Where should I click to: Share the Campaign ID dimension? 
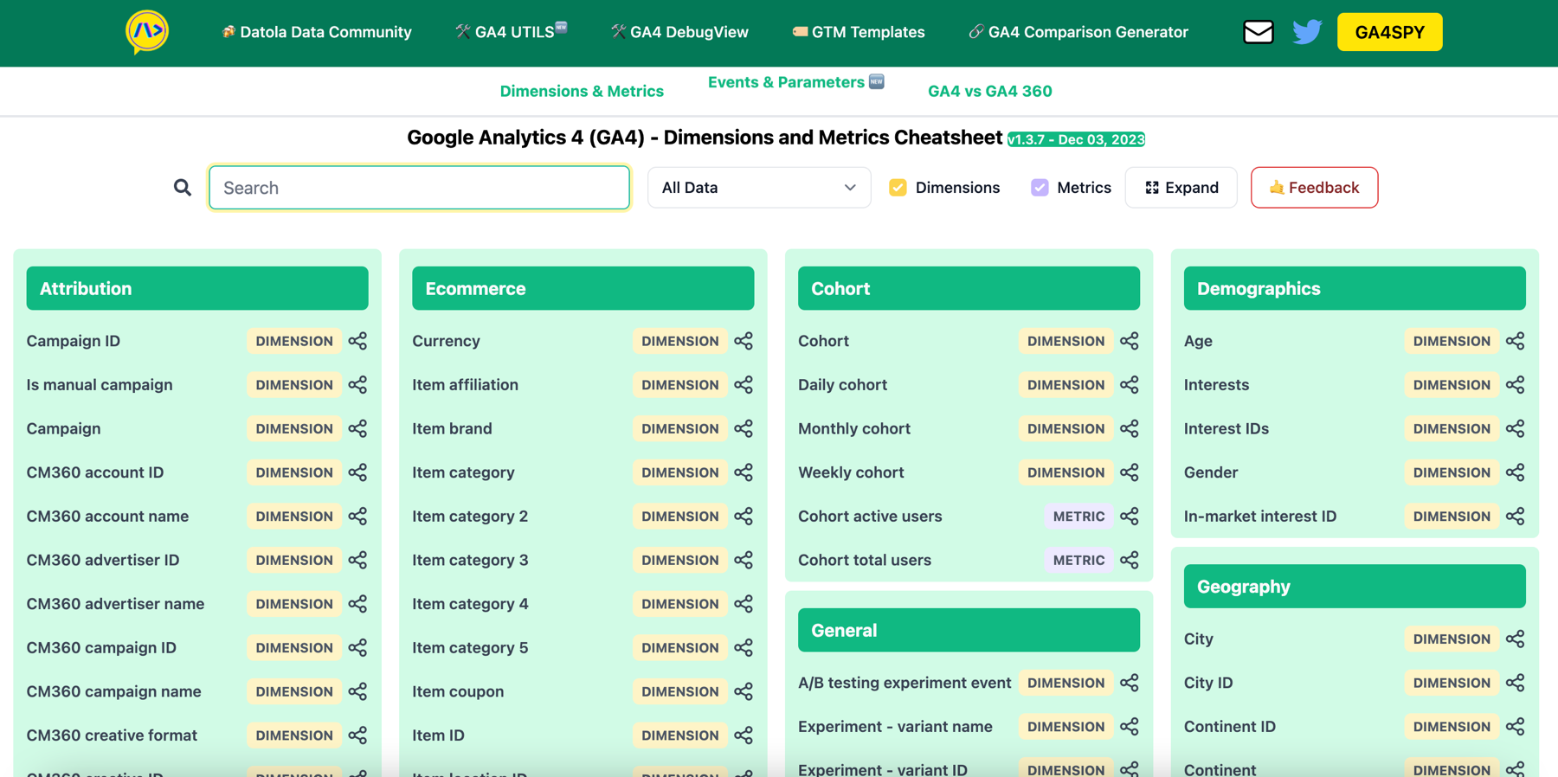point(357,341)
